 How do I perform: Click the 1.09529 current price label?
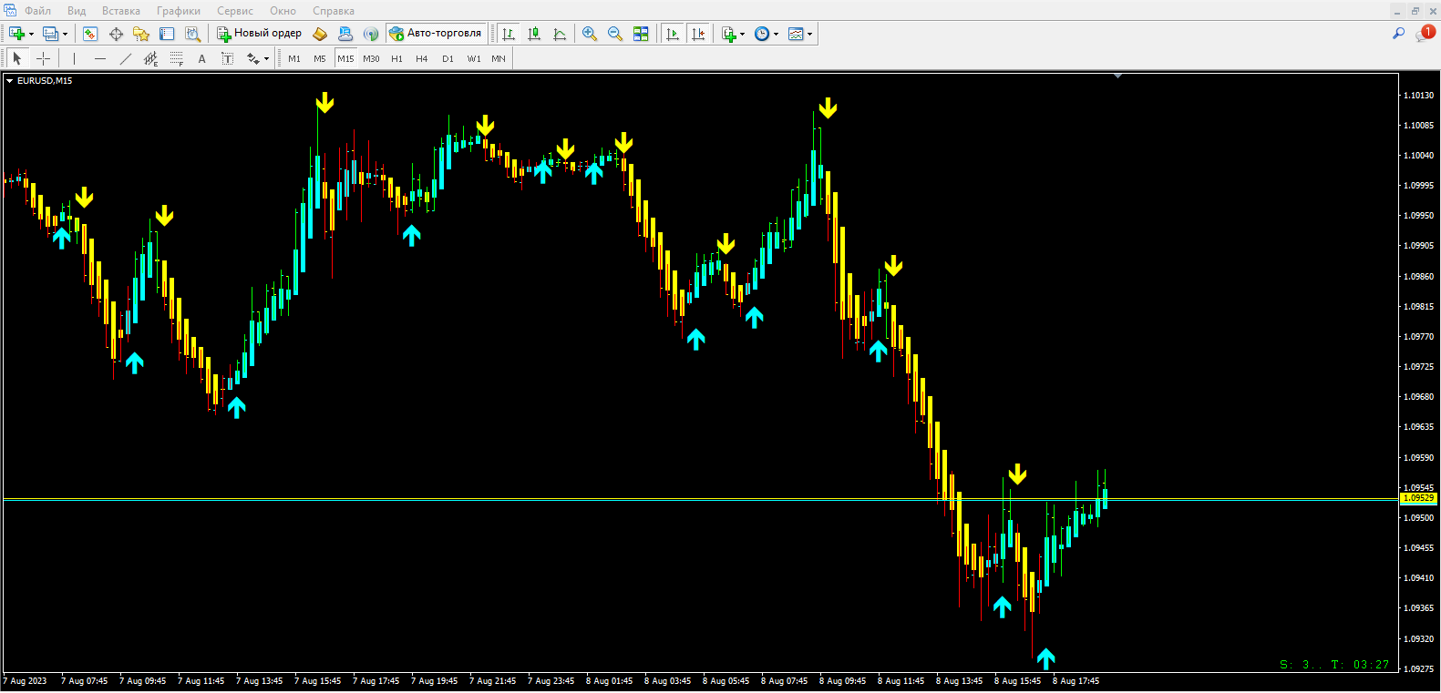pos(1418,498)
